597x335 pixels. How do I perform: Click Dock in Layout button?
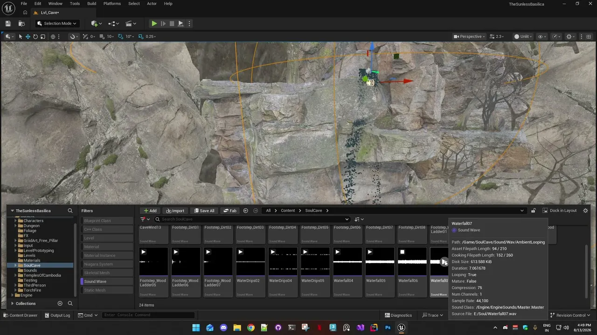click(x=560, y=211)
